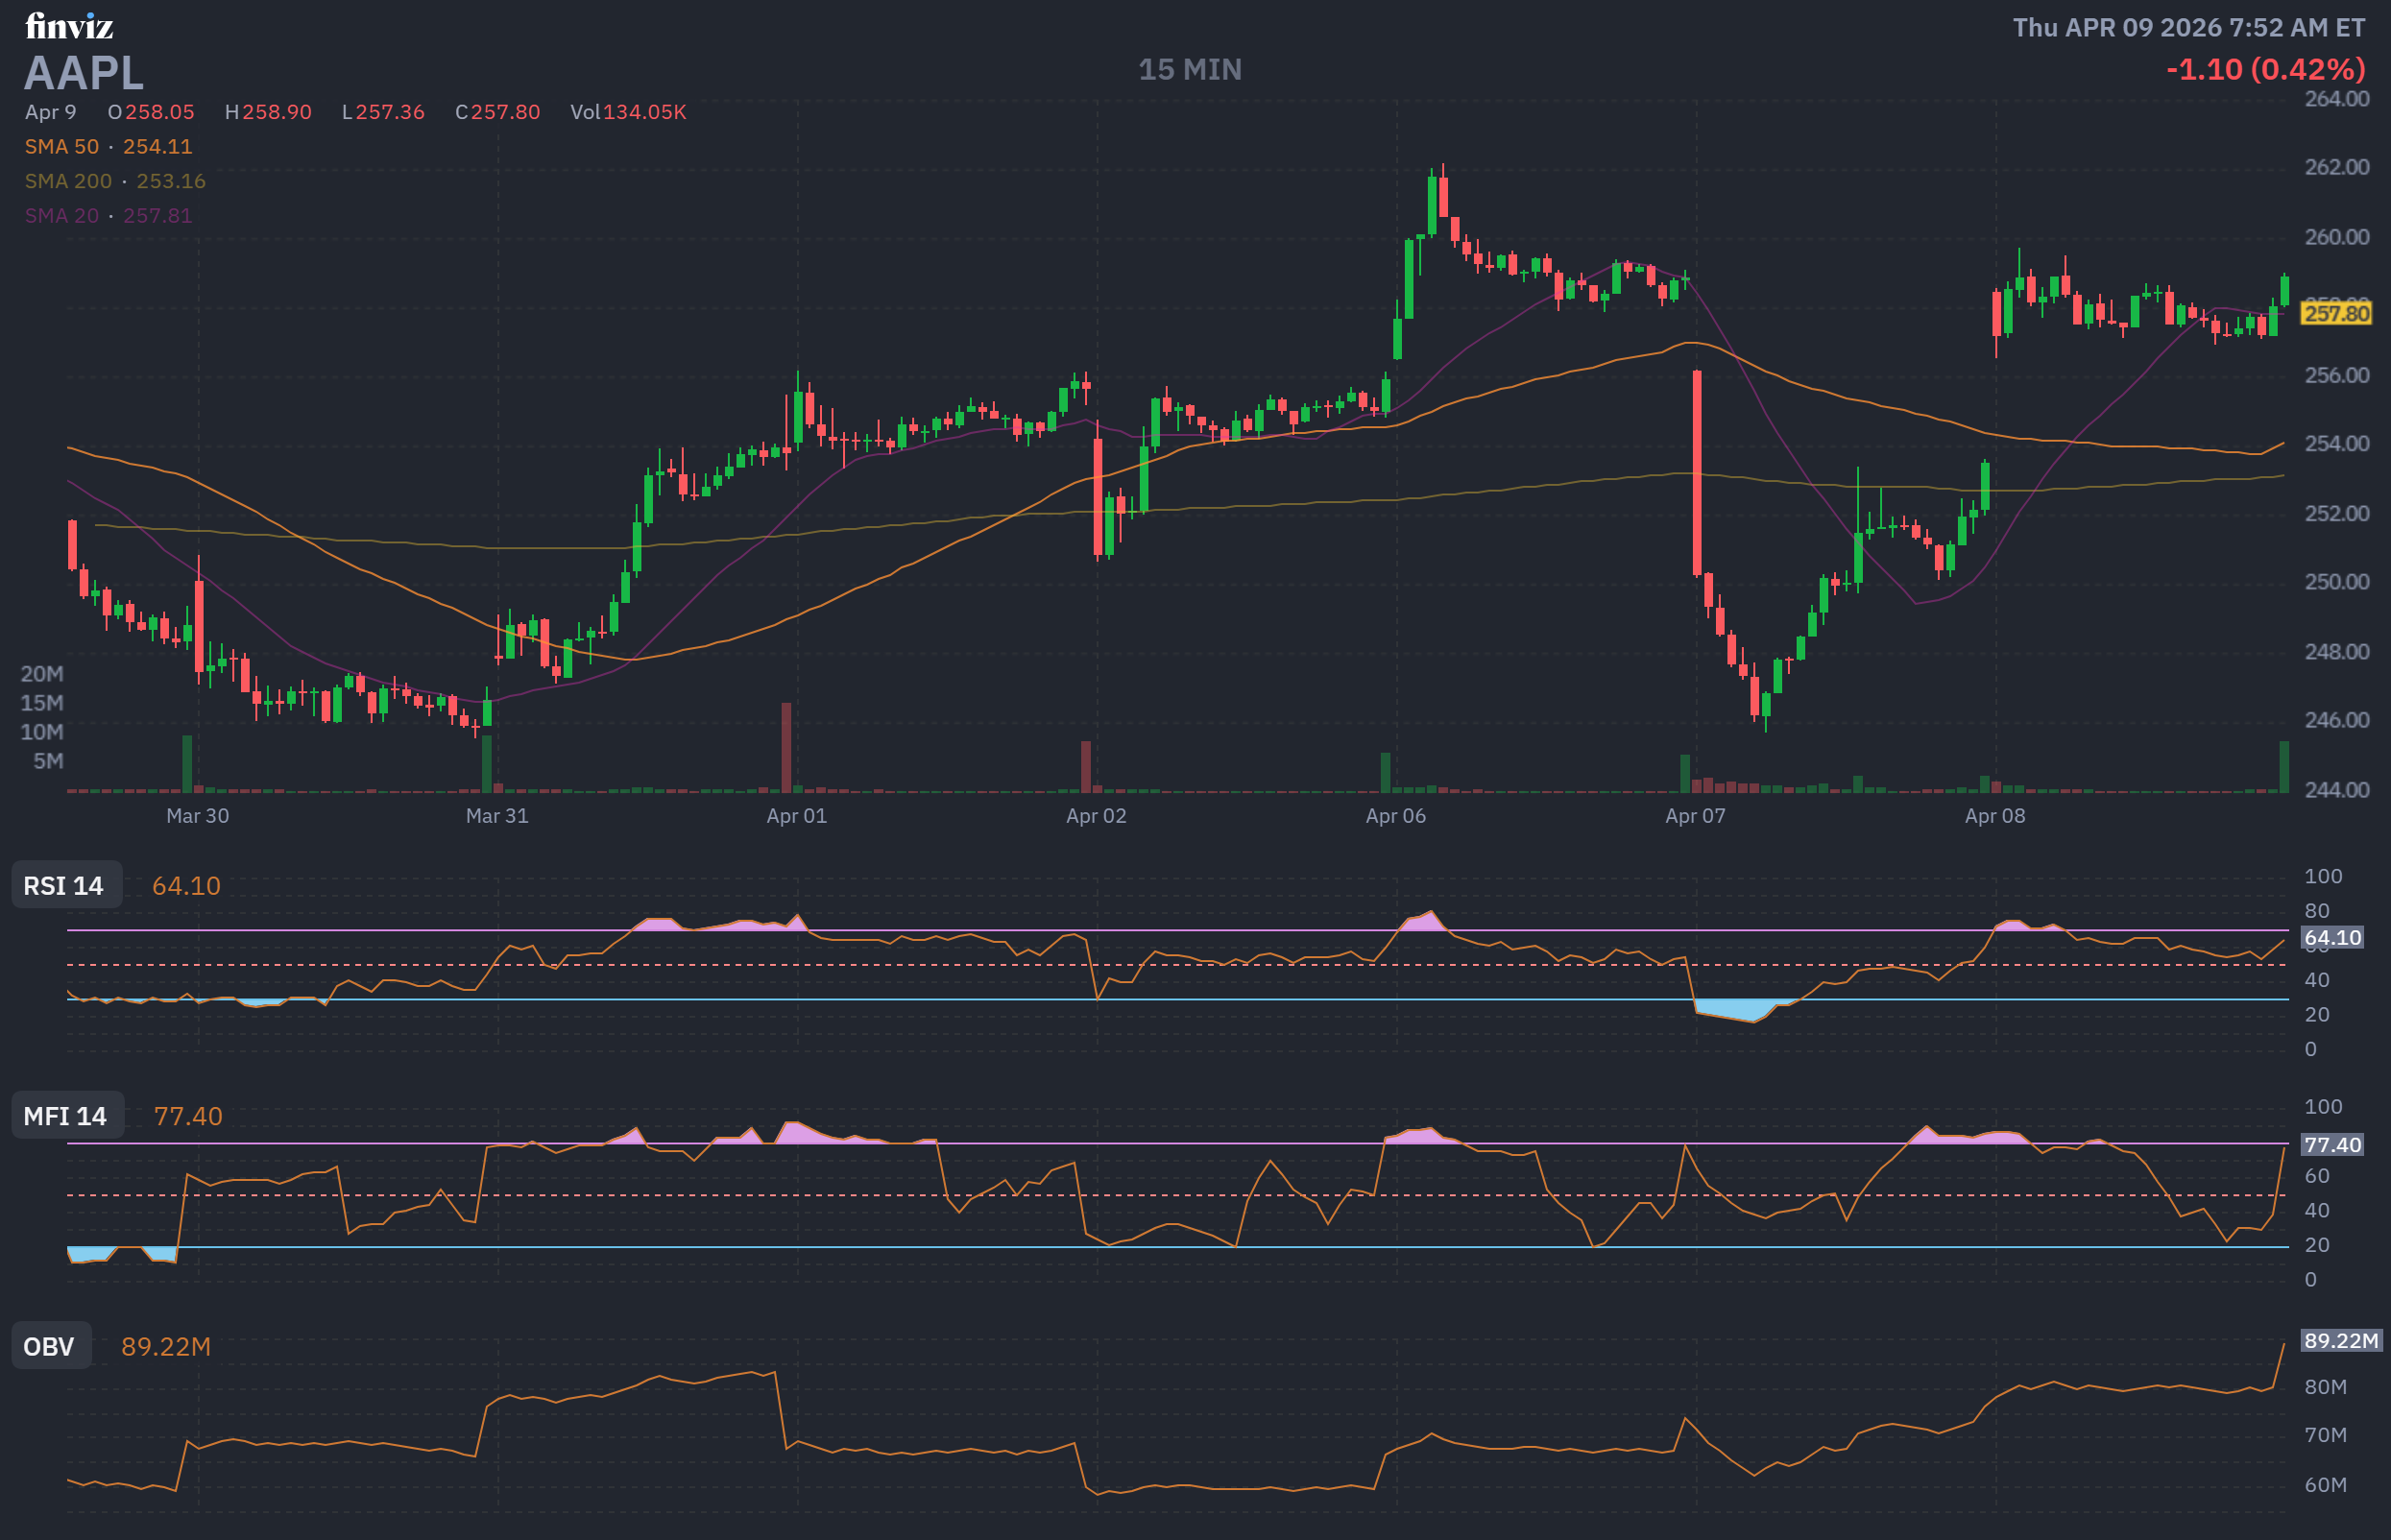
Task: Click the finviz logo
Action: 68,26
